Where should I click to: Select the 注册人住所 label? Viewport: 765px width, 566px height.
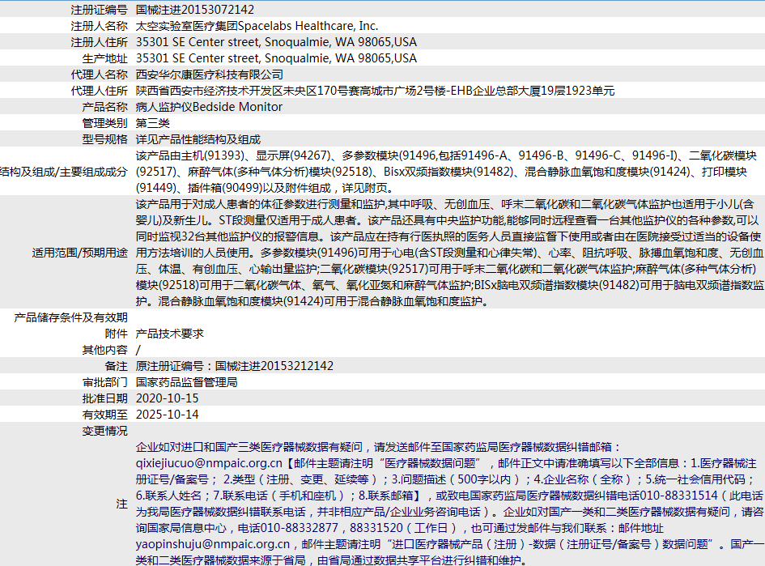coord(99,42)
